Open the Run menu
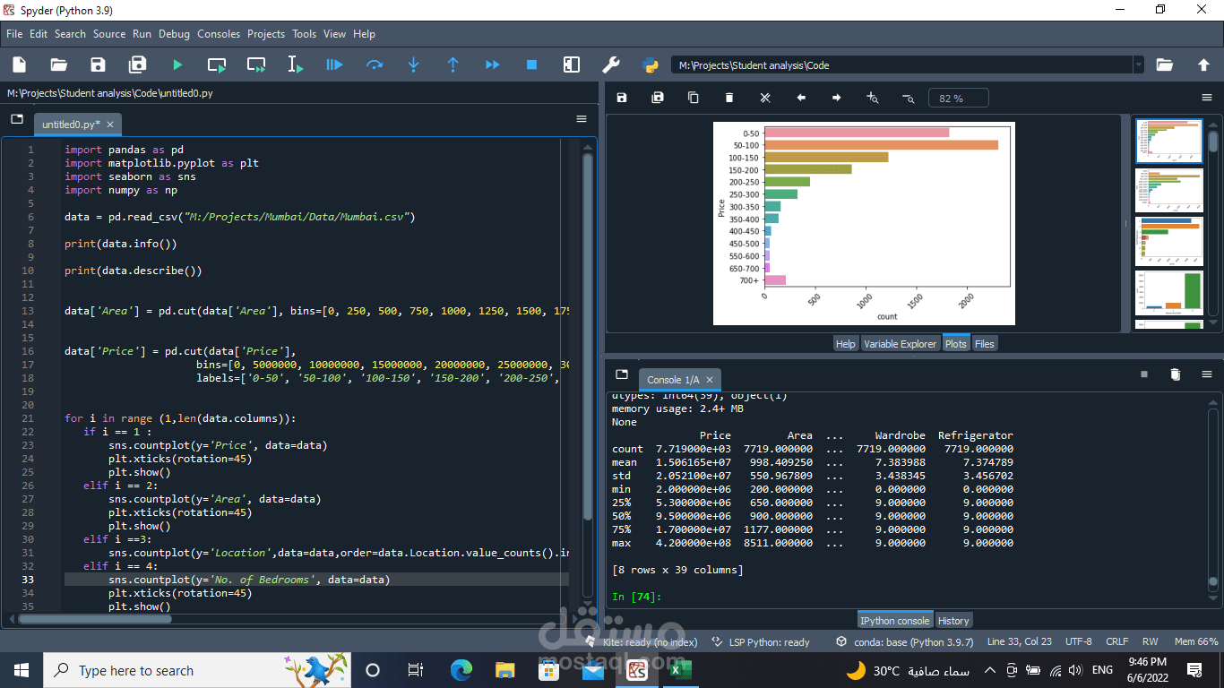Screen dimensions: 1224x688 [x=142, y=34]
